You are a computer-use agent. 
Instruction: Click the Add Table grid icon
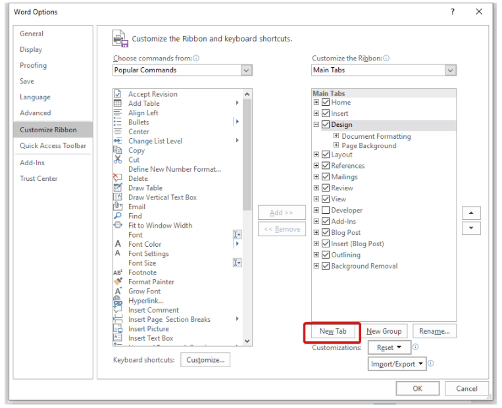(x=118, y=103)
